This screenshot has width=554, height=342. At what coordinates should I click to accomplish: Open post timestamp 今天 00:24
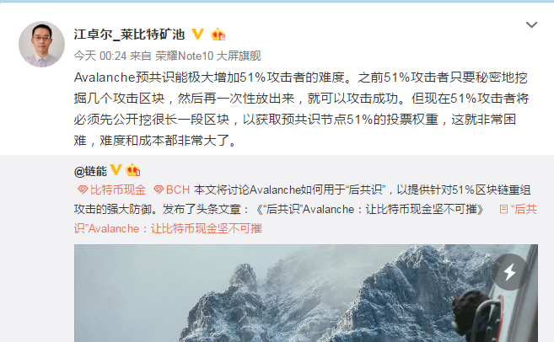pos(100,56)
